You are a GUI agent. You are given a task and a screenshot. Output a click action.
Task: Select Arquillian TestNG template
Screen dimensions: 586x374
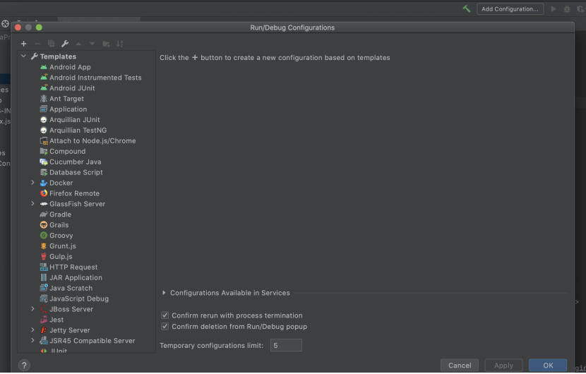click(78, 131)
